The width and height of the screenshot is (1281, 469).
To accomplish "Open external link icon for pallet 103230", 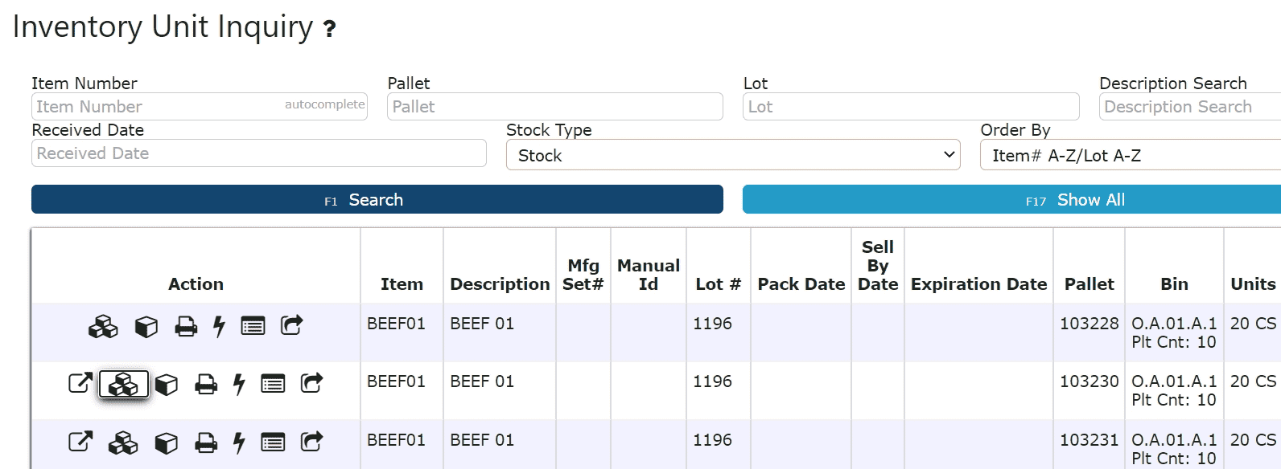I will click(x=80, y=383).
